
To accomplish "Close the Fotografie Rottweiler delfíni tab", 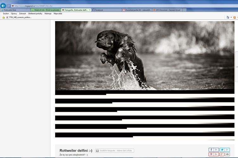I will 90,10.
